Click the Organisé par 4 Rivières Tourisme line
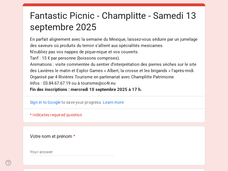This screenshot has height=171, width=228. [102, 77]
